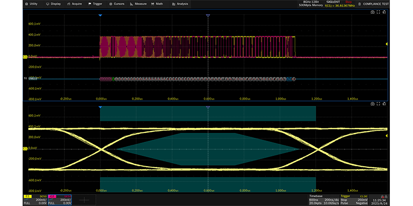Expand the Acquire menu
The image size is (413, 206).
click(75, 4)
